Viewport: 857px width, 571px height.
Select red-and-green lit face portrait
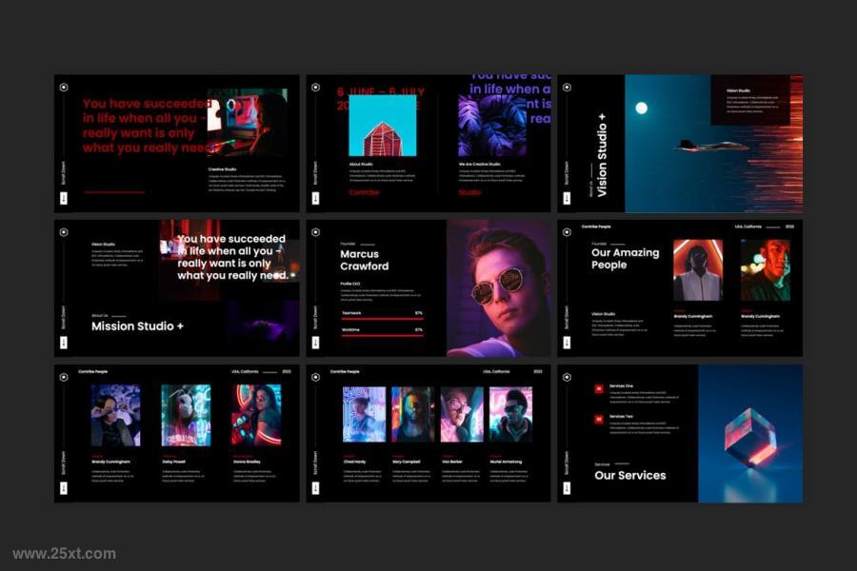click(766, 270)
